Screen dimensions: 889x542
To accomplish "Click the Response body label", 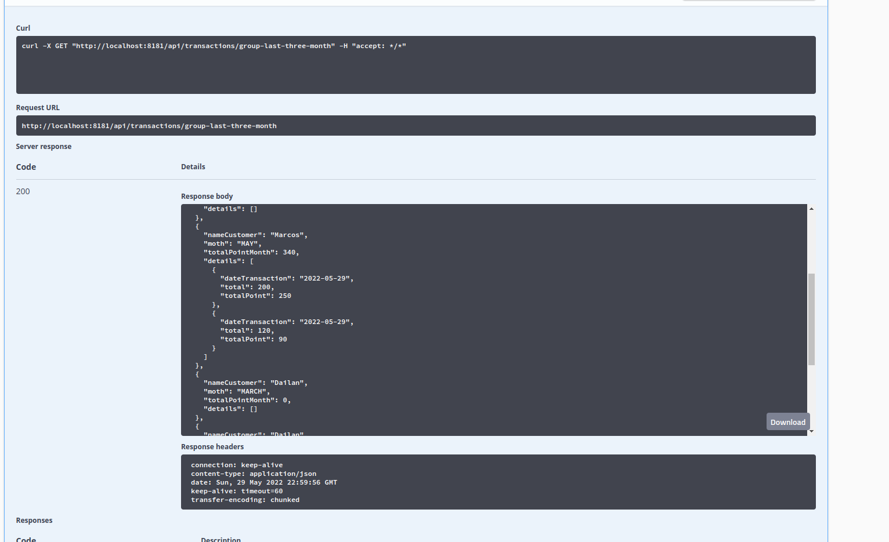I will pyautogui.click(x=207, y=196).
